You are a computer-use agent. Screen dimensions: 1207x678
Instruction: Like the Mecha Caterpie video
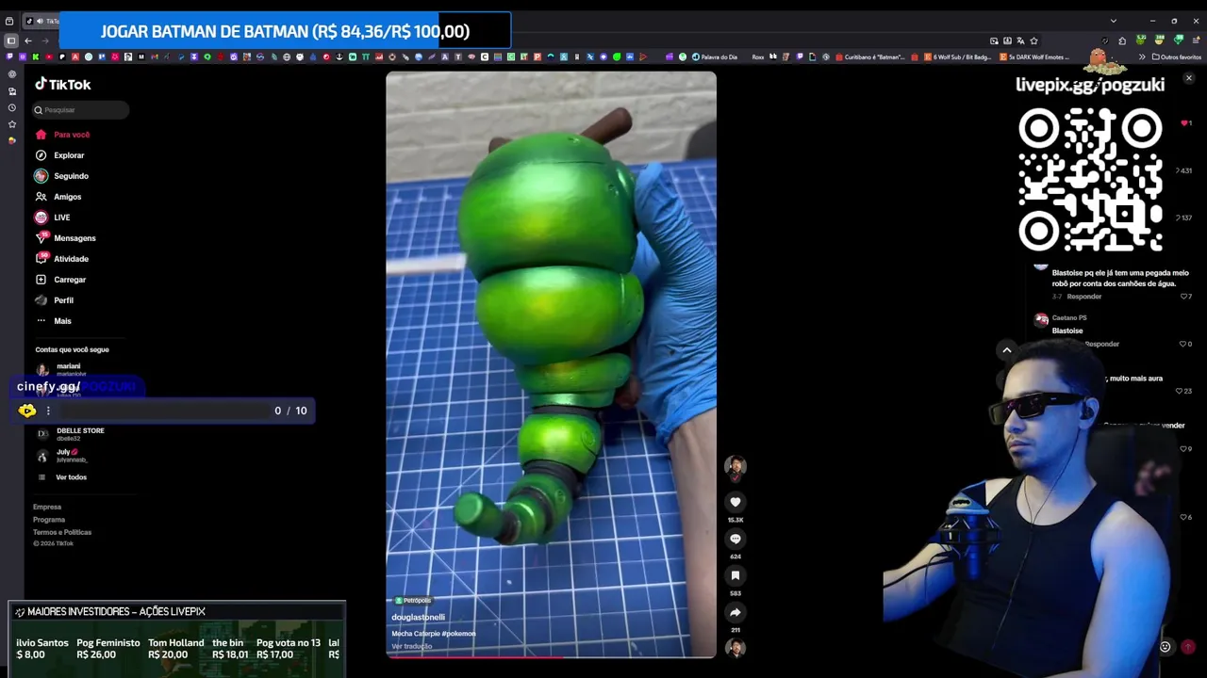(x=736, y=502)
